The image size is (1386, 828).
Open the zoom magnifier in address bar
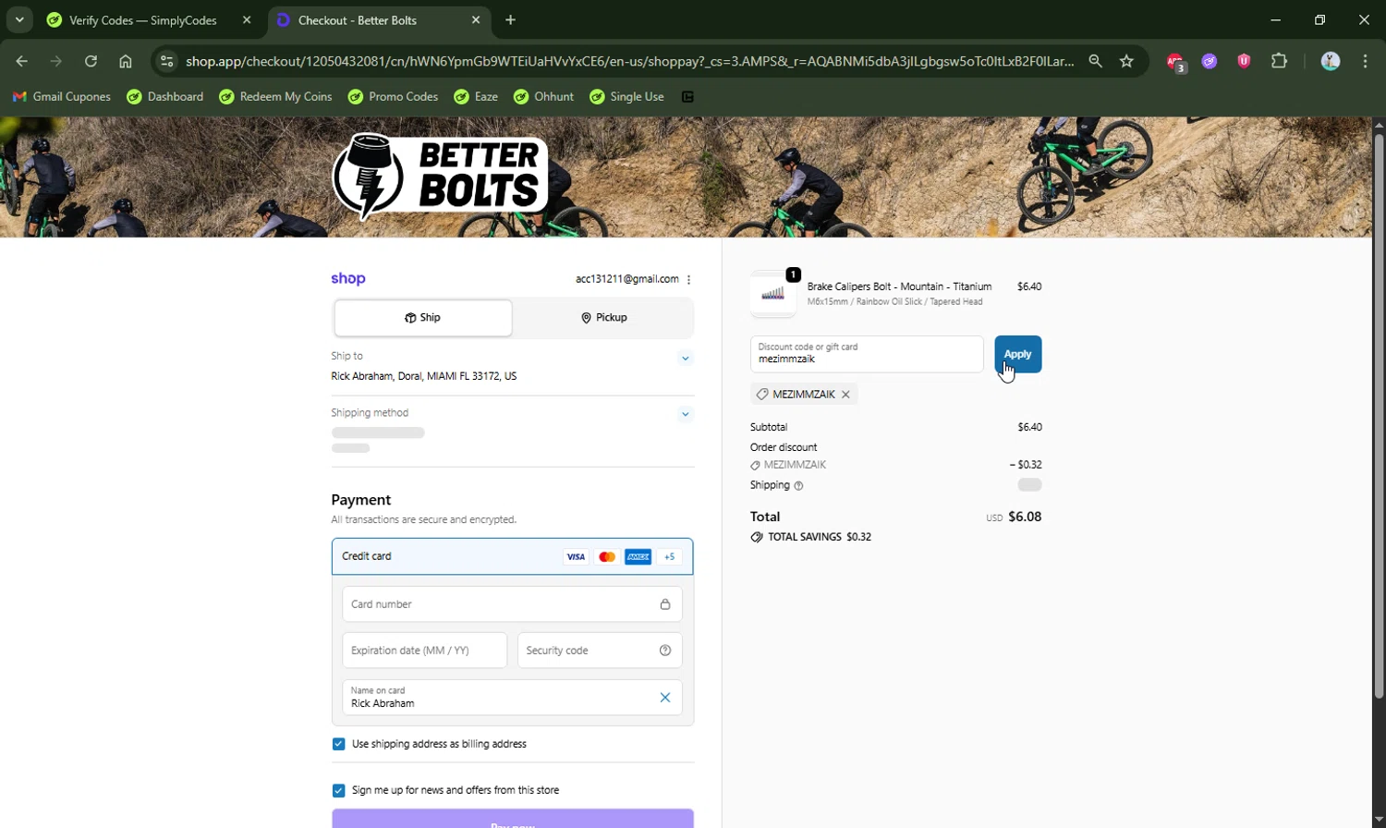tap(1095, 61)
